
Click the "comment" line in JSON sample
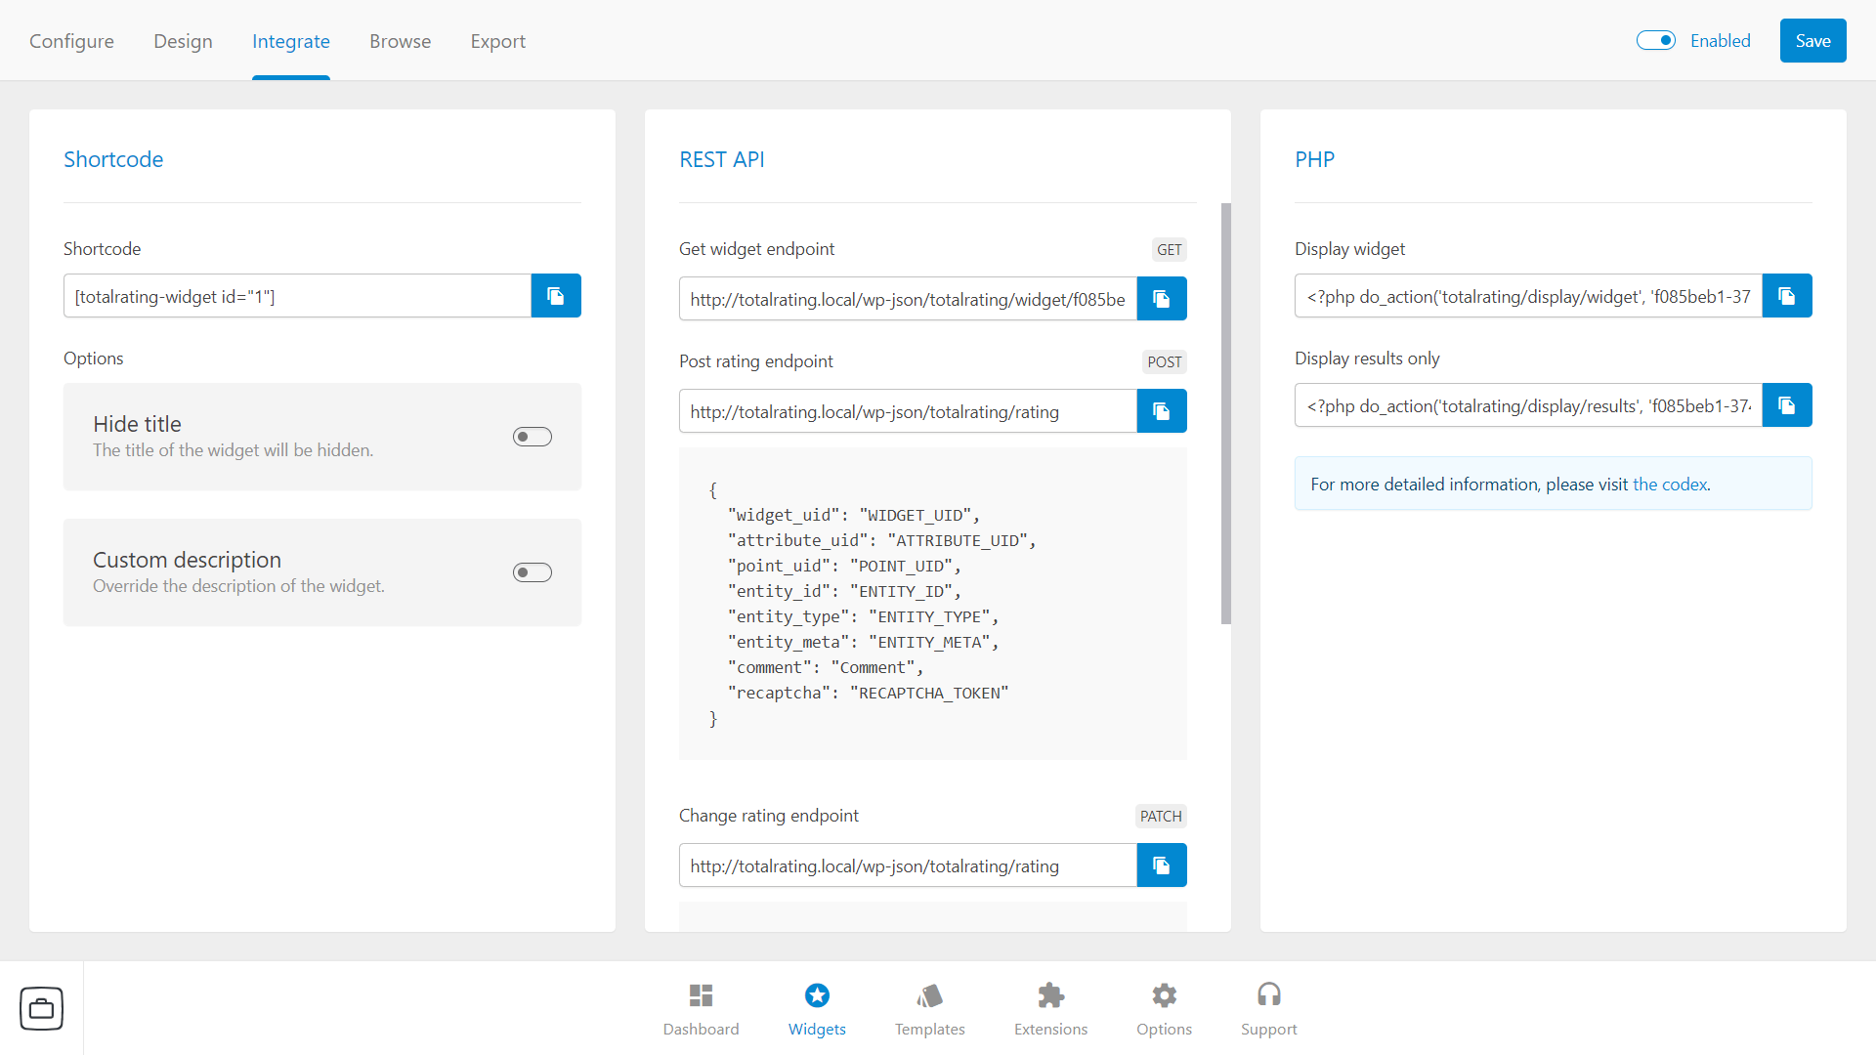(x=825, y=667)
